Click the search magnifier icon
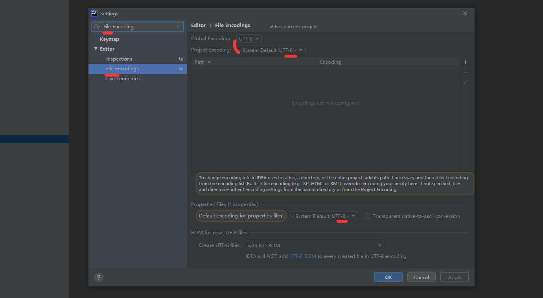Viewport: 543px width, 298px height. pyautogui.click(x=96, y=27)
